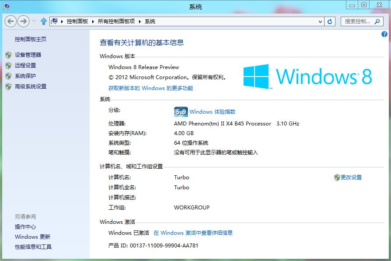391x261 pixels.
Task: Click the 没有可用于此显示器的笔或触控输入 text
Action: tap(216, 152)
